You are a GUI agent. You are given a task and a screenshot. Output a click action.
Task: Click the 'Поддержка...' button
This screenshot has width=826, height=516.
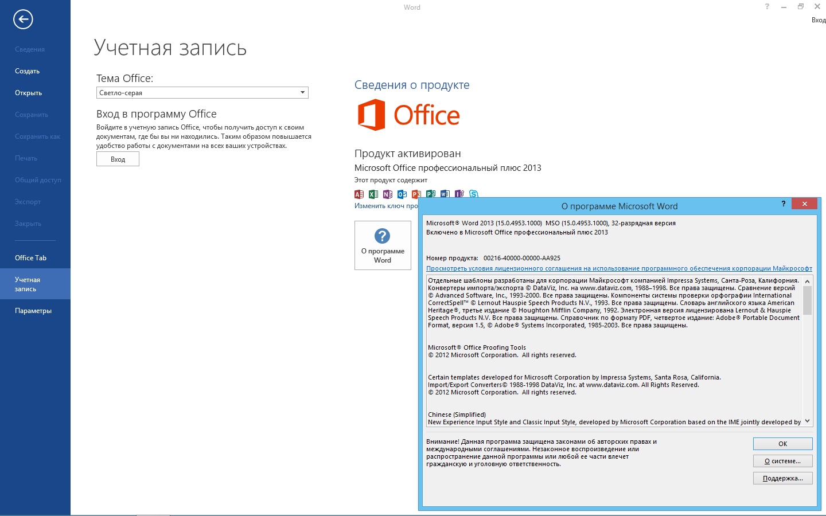point(782,478)
